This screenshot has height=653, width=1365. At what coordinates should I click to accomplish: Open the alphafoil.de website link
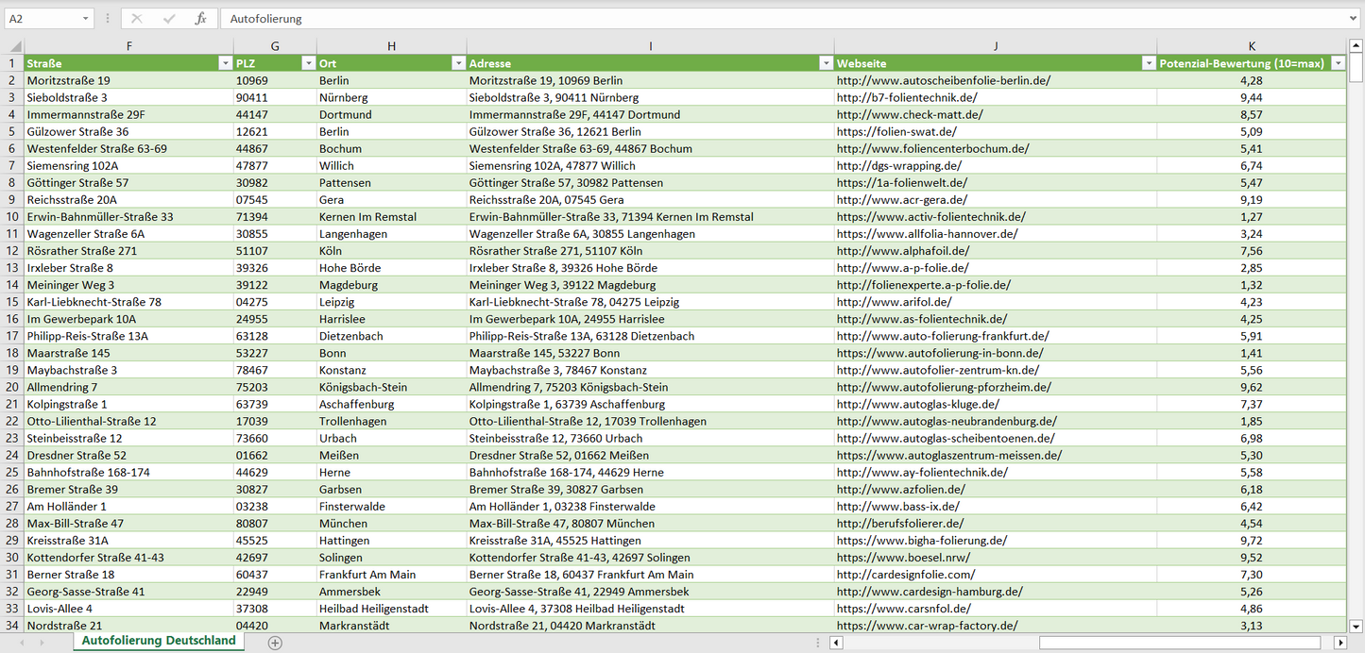(903, 251)
